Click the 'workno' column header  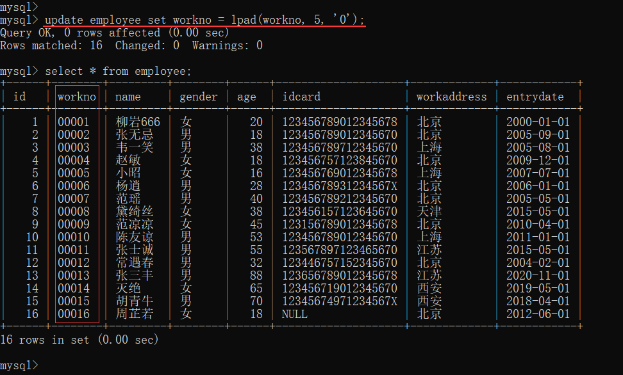point(77,97)
